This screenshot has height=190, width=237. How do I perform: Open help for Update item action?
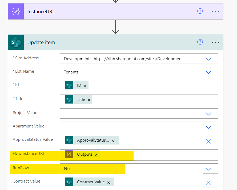click(200, 42)
